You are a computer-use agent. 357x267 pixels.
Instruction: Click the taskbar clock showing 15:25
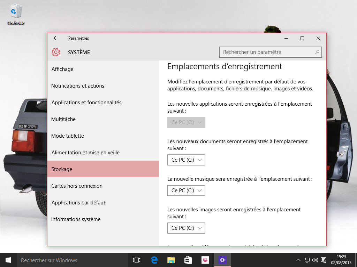click(x=341, y=260)
